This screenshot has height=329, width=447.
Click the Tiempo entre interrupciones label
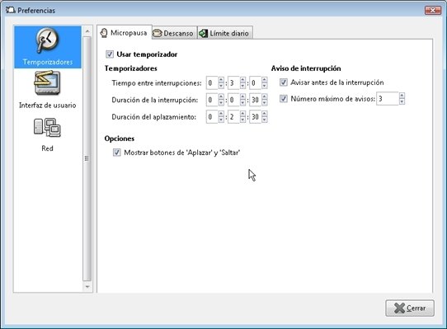(157, 83)
